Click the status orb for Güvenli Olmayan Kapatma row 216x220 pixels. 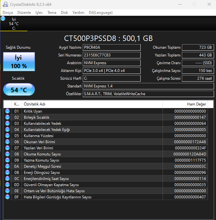pos(7,185)
